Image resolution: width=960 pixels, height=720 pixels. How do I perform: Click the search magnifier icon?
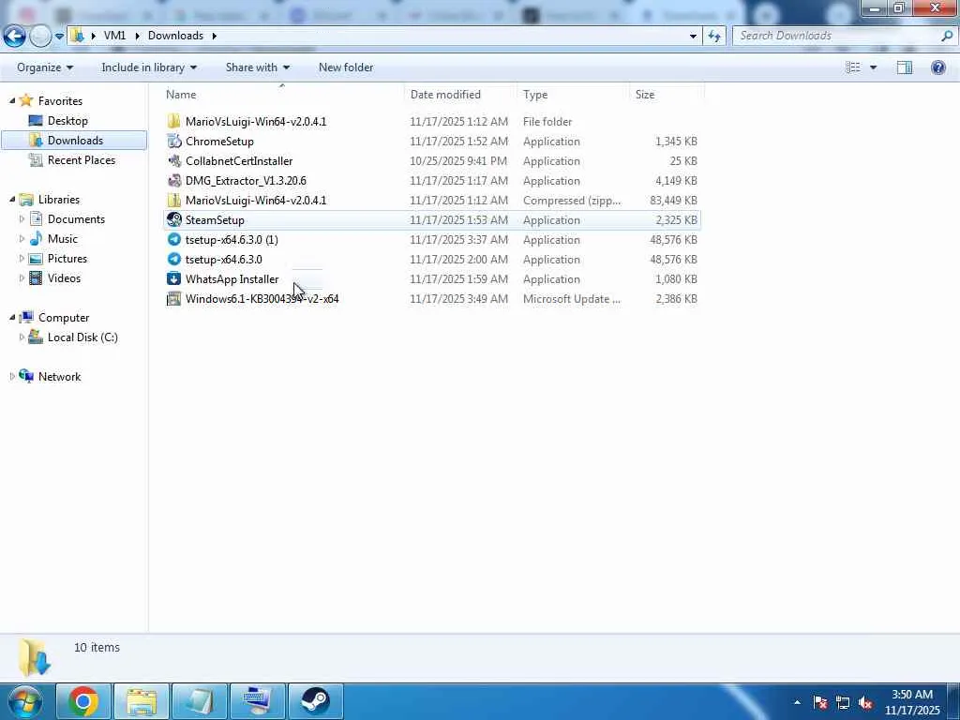click(x=947, y=36)
